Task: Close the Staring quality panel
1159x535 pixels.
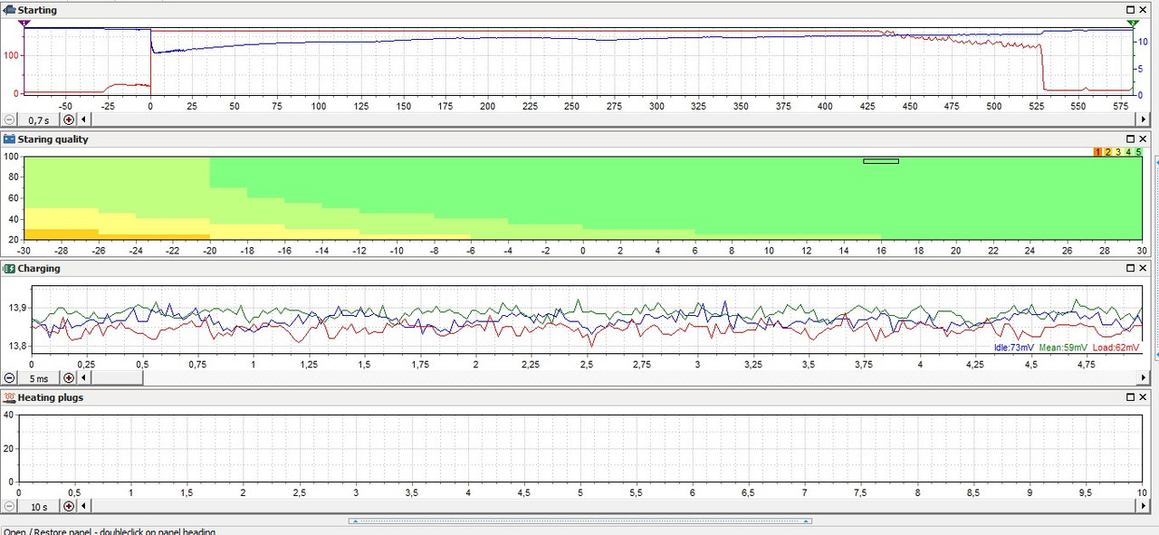Action: 1143,139
